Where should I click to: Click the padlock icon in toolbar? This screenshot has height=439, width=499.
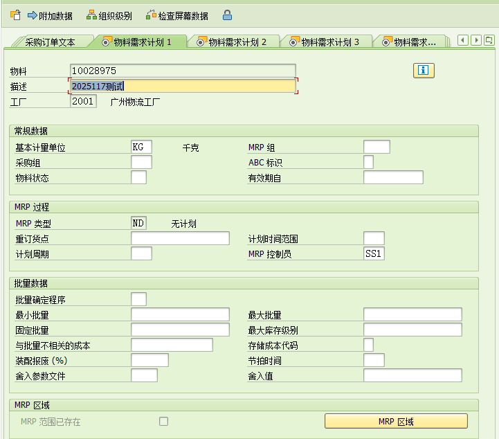pyautogui.click(x=227, y=15)
